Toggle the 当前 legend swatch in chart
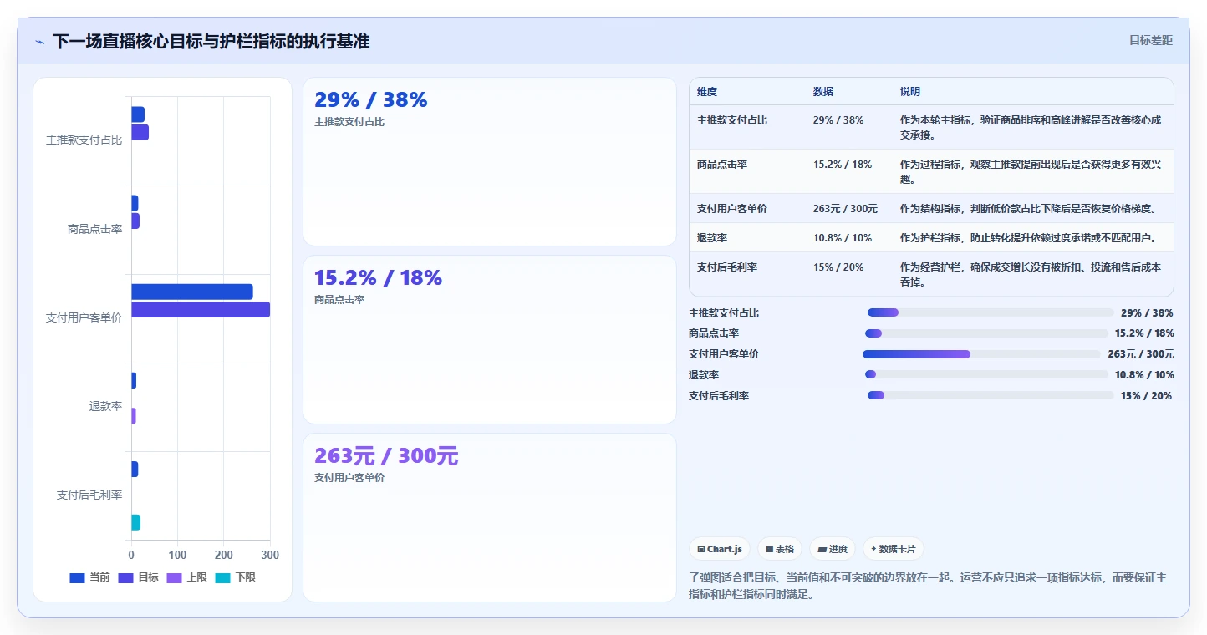1207x635 pixels. [x=77, y=577]
